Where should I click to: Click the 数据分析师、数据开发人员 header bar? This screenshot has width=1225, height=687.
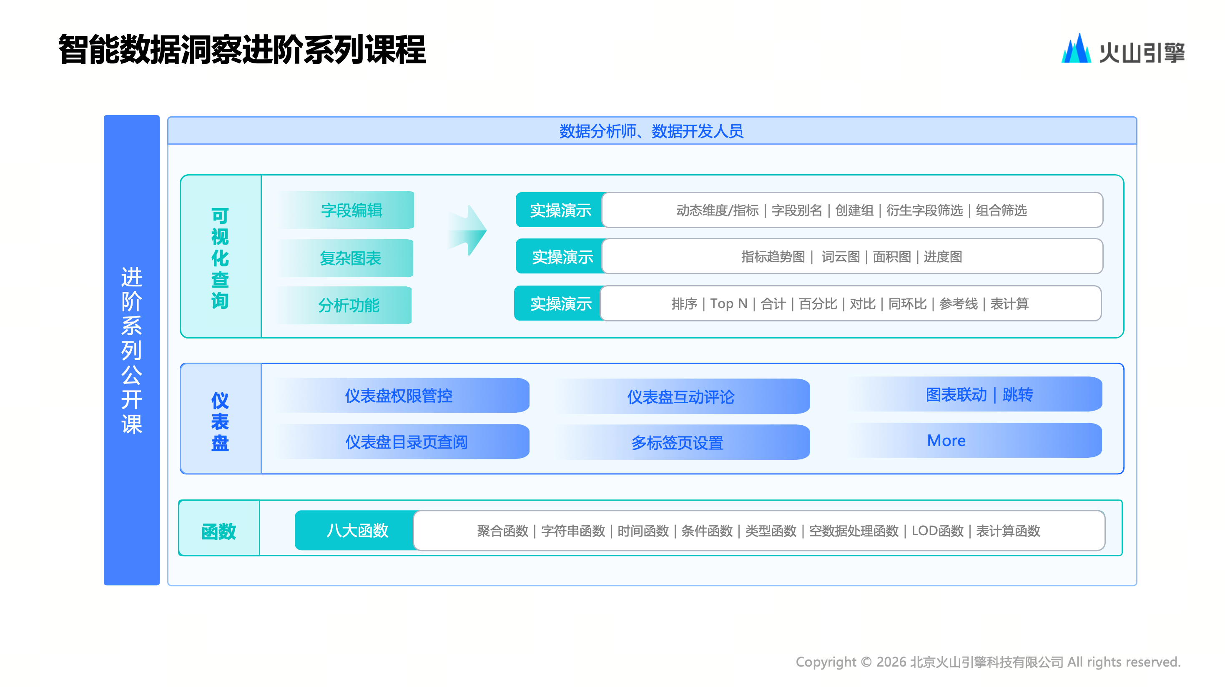(x=652, y=131)
